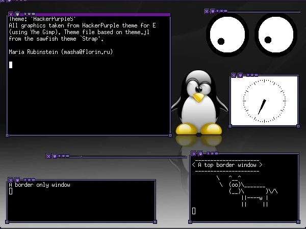Close the border only window
The height and width of the screenshot is (229, 306).
point(11,180)
